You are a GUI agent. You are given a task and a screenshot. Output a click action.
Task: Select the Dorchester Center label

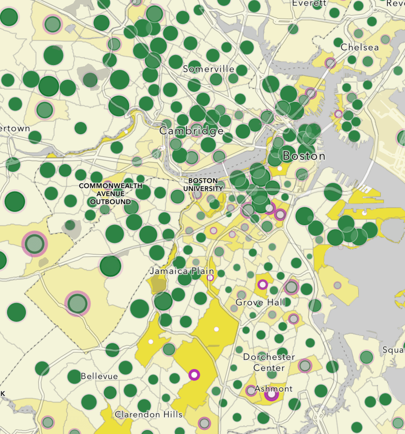point(269,362)
